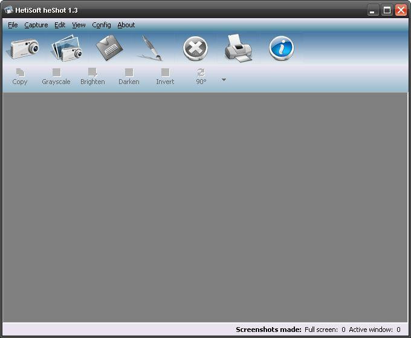Rotate image with the 90° button
This screenshot has height=338, width=411.
[x=201, y=77]
